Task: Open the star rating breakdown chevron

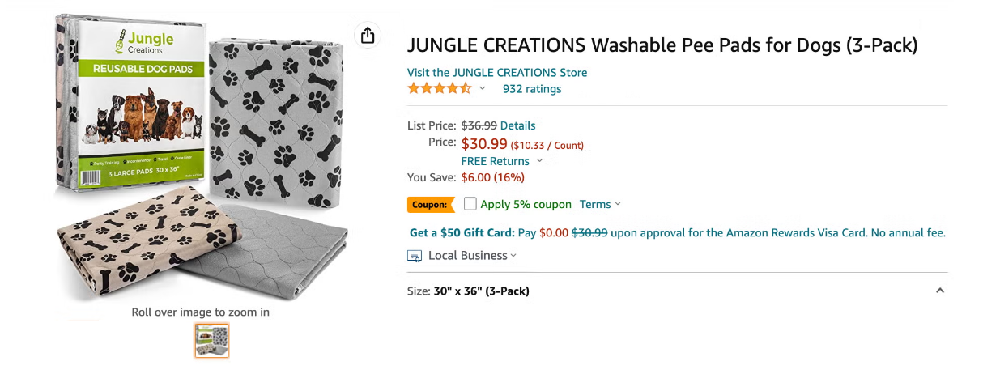Action: [483, 89]
